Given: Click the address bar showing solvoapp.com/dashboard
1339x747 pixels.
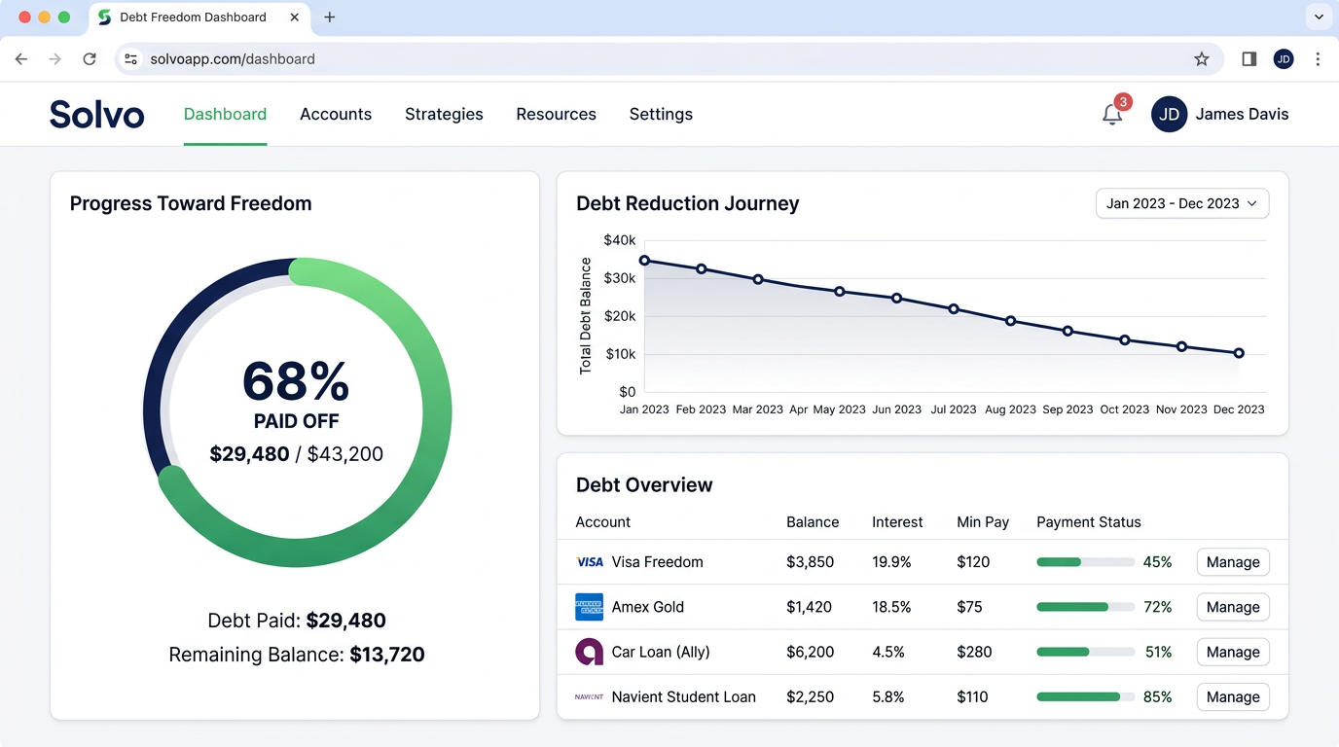Looking at the screenshot, I should (234, 58).
